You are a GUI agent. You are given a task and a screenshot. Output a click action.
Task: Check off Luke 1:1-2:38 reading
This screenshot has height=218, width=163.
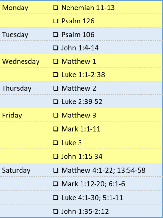56,75
